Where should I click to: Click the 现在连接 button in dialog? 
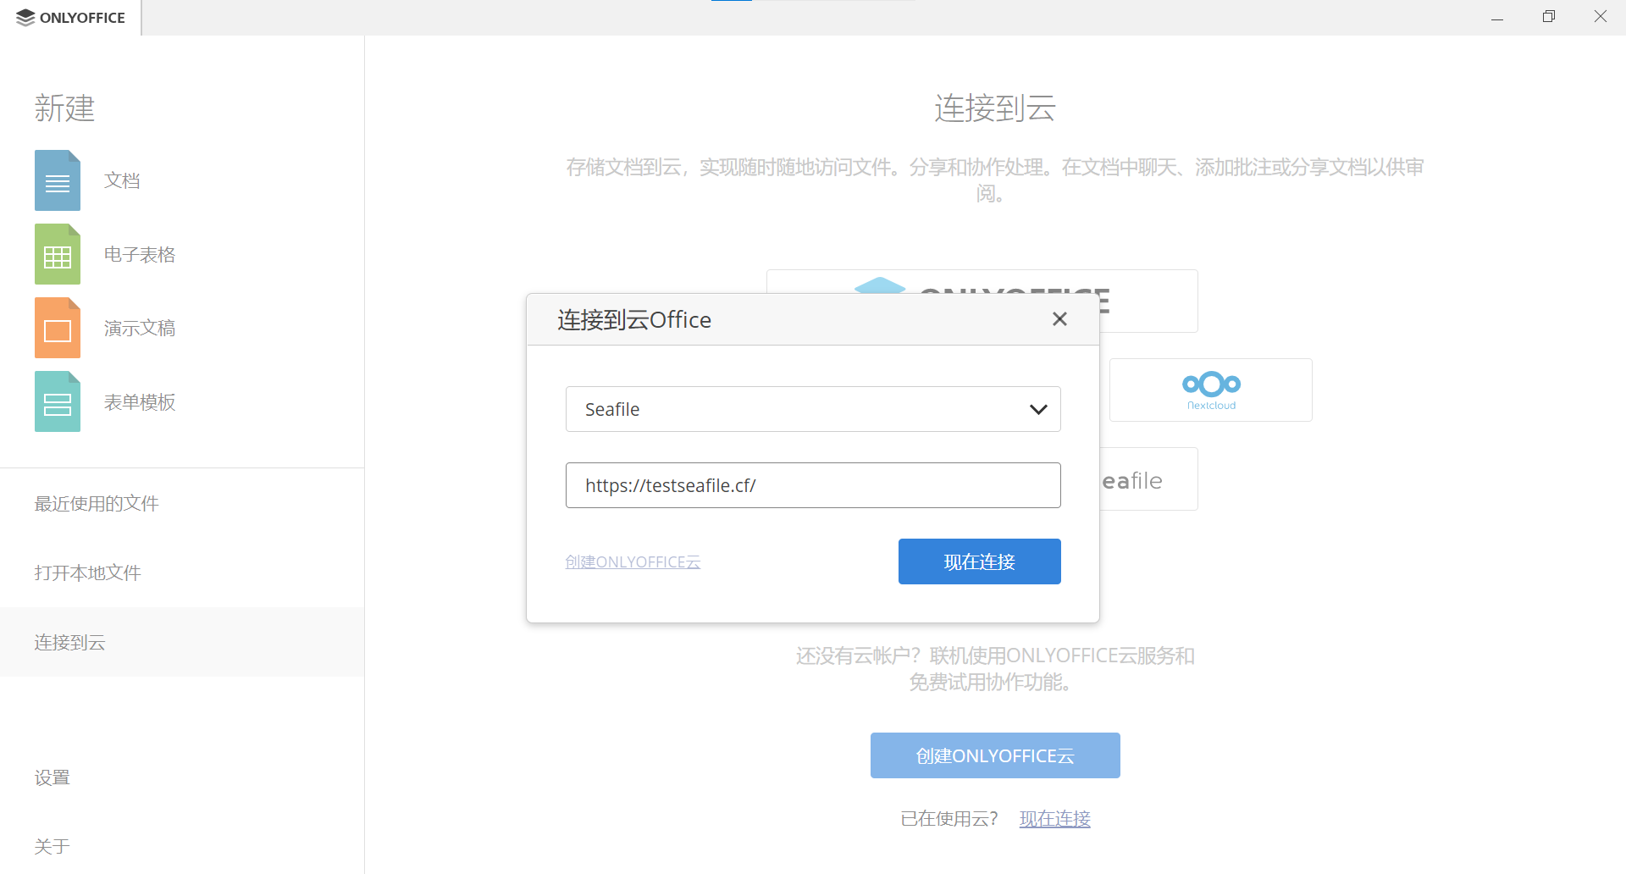point(980,561)
